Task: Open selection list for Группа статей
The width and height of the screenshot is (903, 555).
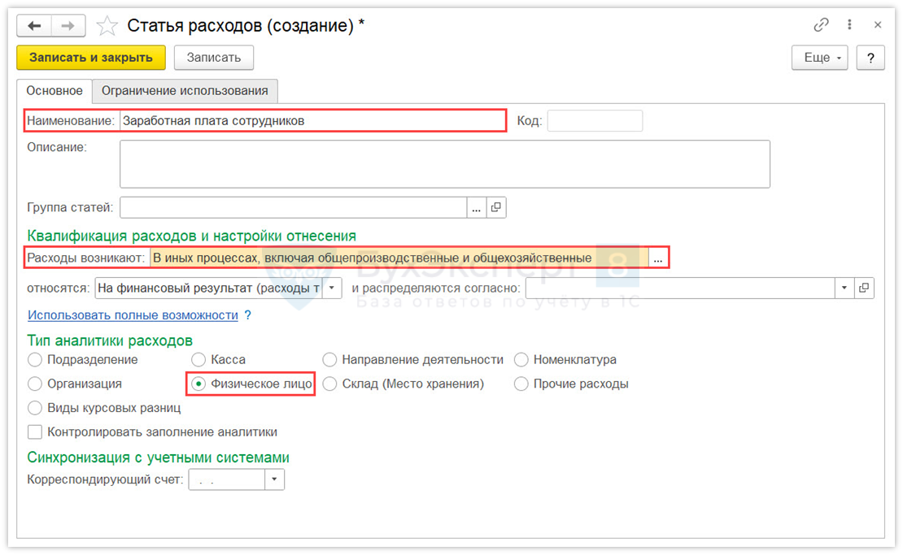Action: (x=476, y=208)
